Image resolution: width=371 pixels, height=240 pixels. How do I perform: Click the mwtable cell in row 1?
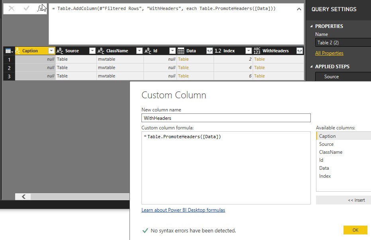(120, 59)
